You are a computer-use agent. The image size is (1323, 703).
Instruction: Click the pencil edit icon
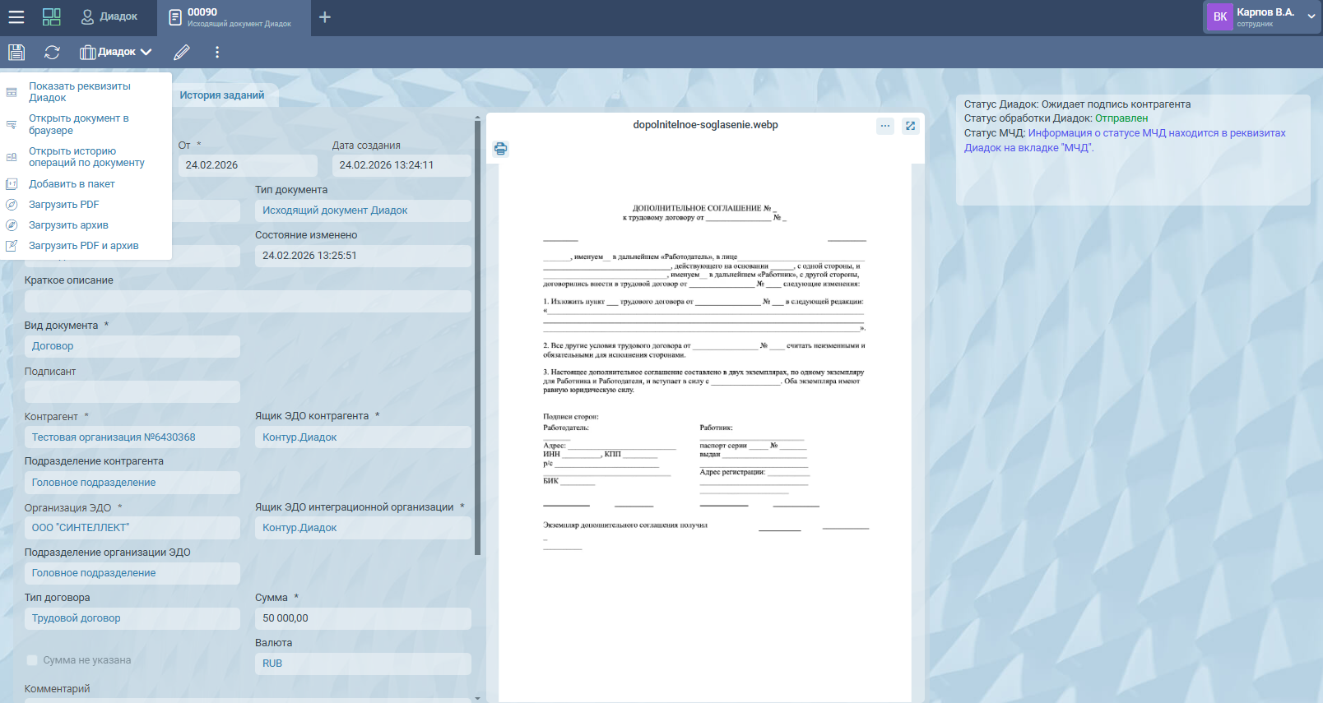pos(182,53)
